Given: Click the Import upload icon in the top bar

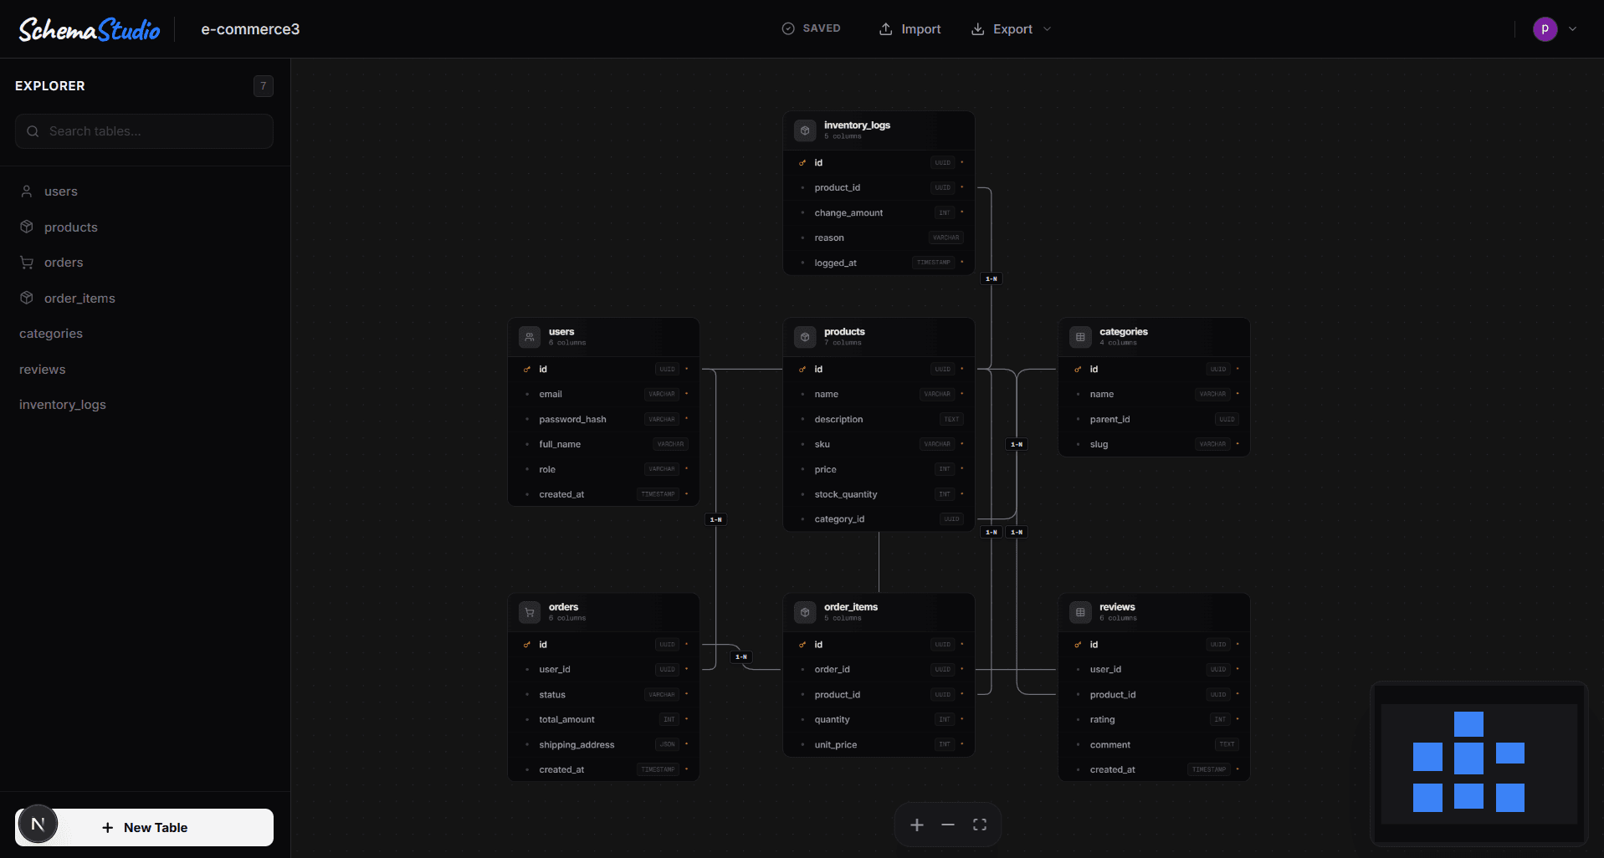Looking at the screenshot, I should click(x=885, y=28).
